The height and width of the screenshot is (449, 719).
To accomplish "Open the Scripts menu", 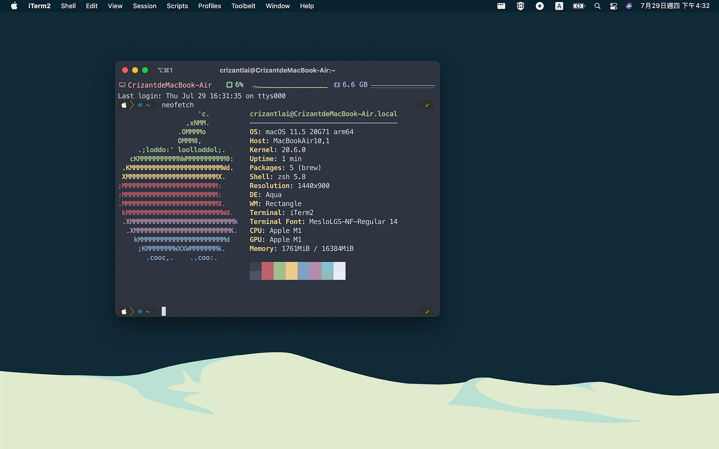I will tap(177, 6).
